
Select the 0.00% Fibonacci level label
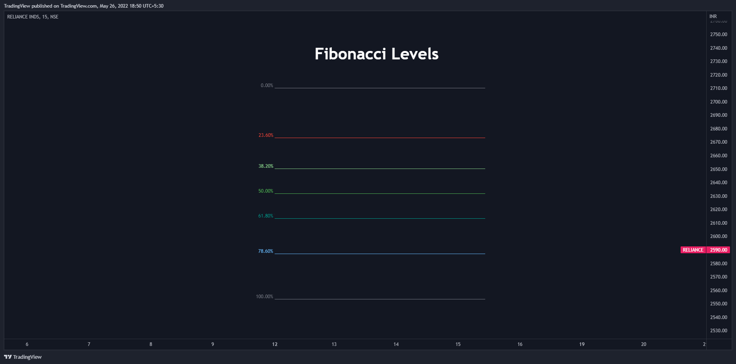click(x=267, y=85)
